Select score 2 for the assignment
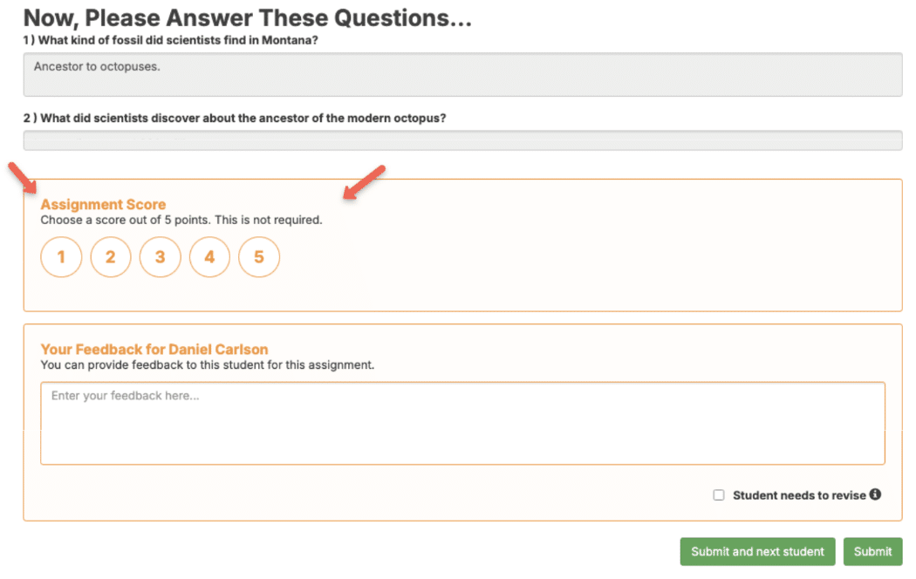916x579 pixels. [111, 257]
